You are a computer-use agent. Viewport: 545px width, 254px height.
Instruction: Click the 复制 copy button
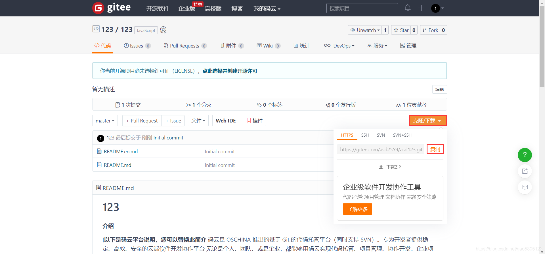point(435,149)
